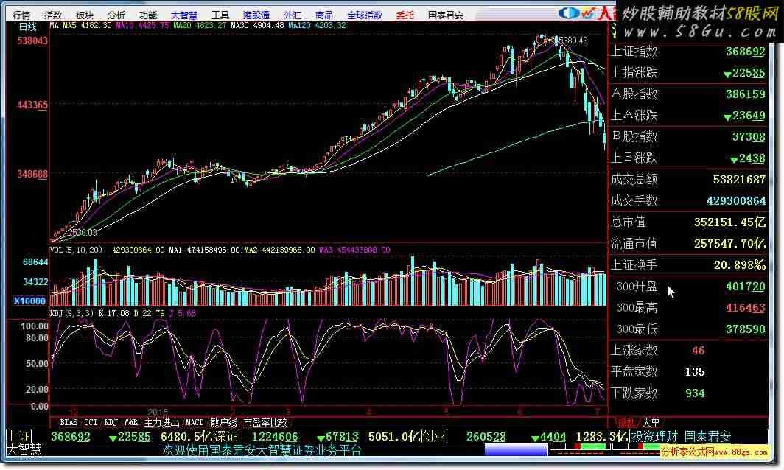This screenshot has height=470, width=784.
Task: Click the 538043 price axis label
Action: 32,41
